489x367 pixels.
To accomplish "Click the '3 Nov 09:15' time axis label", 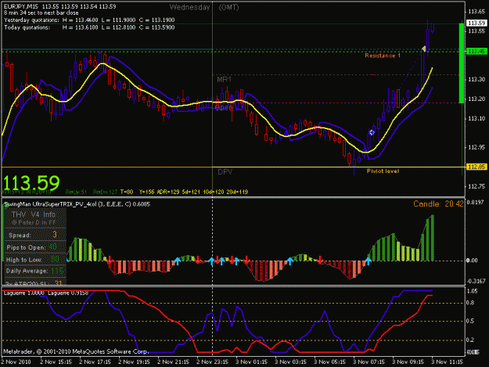I will (408, 362).
